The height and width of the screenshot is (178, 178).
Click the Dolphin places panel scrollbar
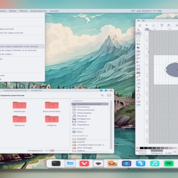(x=111, y=125)
